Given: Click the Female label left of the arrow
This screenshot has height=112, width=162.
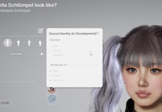Looking at the screenshot, I should pyautogui.click(x=16, y=54).
